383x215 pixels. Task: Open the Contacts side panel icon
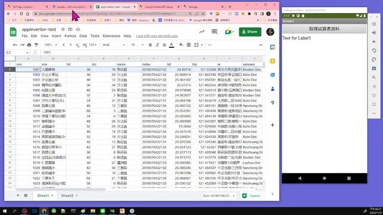pyautogui.click(x=273, y=89)
